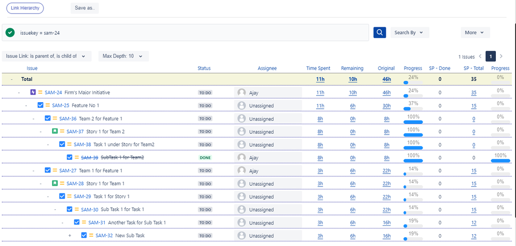Click the 100% SP progress bar for SAM-39
The width and height of the screenshot is (516, 246).
500,160
